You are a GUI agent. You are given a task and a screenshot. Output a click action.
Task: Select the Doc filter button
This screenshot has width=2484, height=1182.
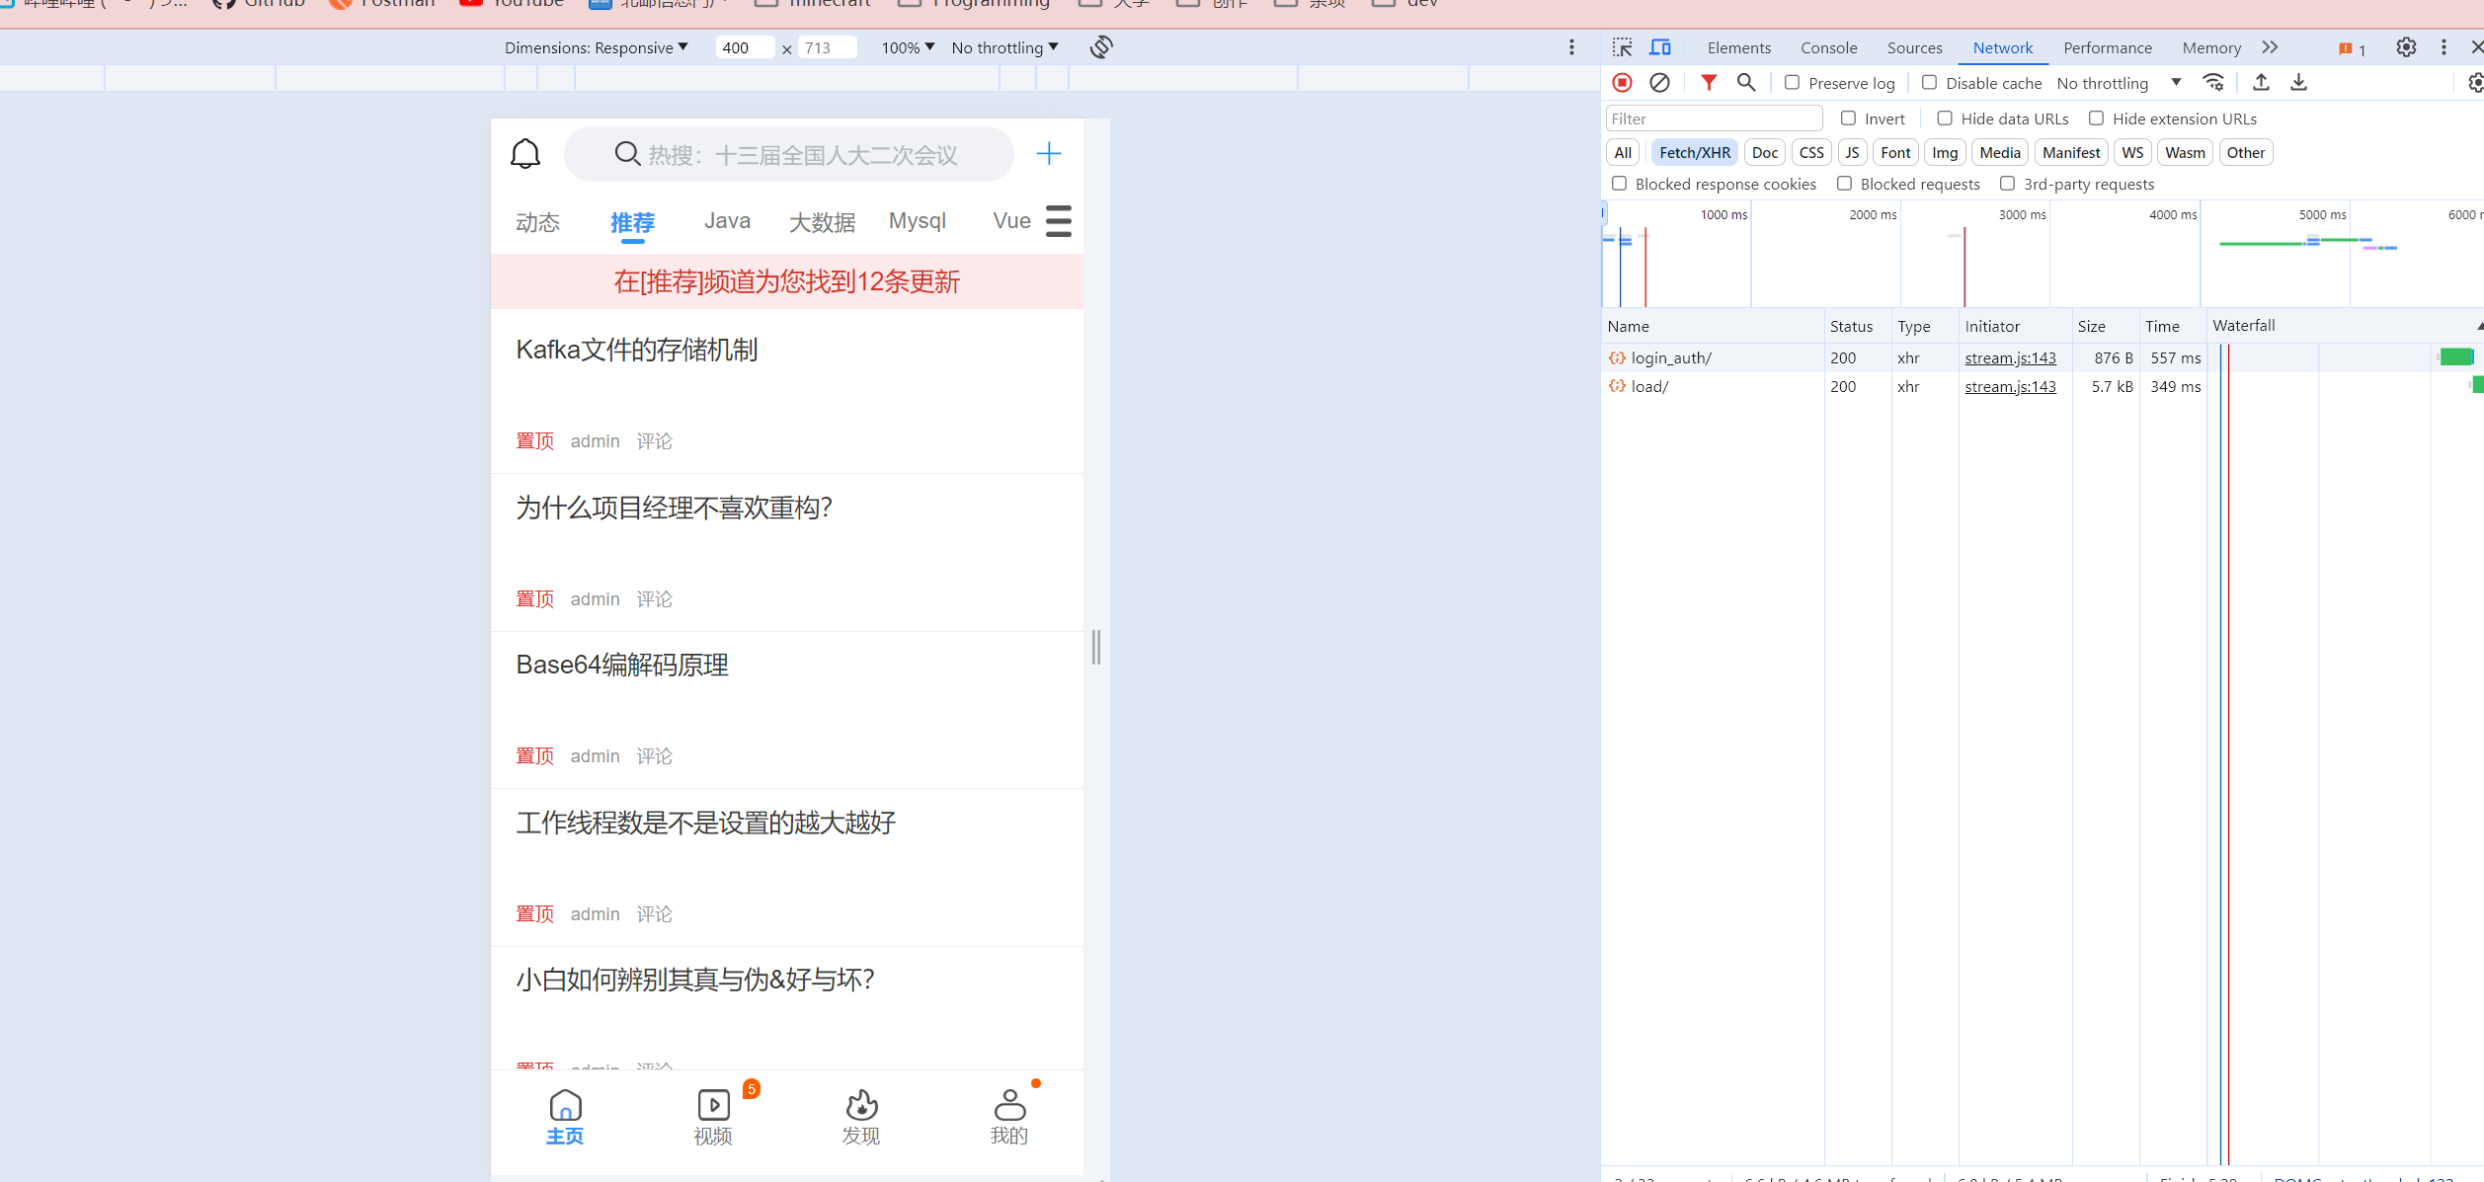pyautogui.click(x=1765, y=152)
